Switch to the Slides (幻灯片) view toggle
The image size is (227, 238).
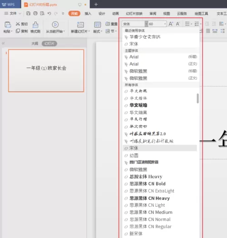[x=49, y=44]
